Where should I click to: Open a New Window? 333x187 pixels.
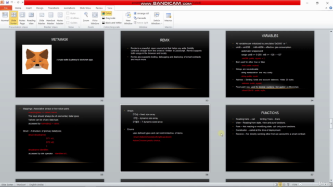pos(128,18)
